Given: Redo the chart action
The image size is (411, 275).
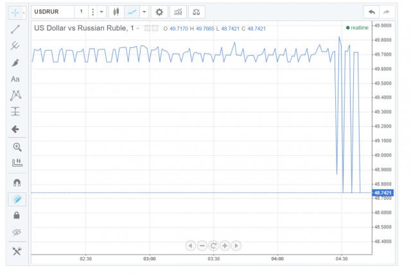Looking at the screenshot, I should pos(387,12).
